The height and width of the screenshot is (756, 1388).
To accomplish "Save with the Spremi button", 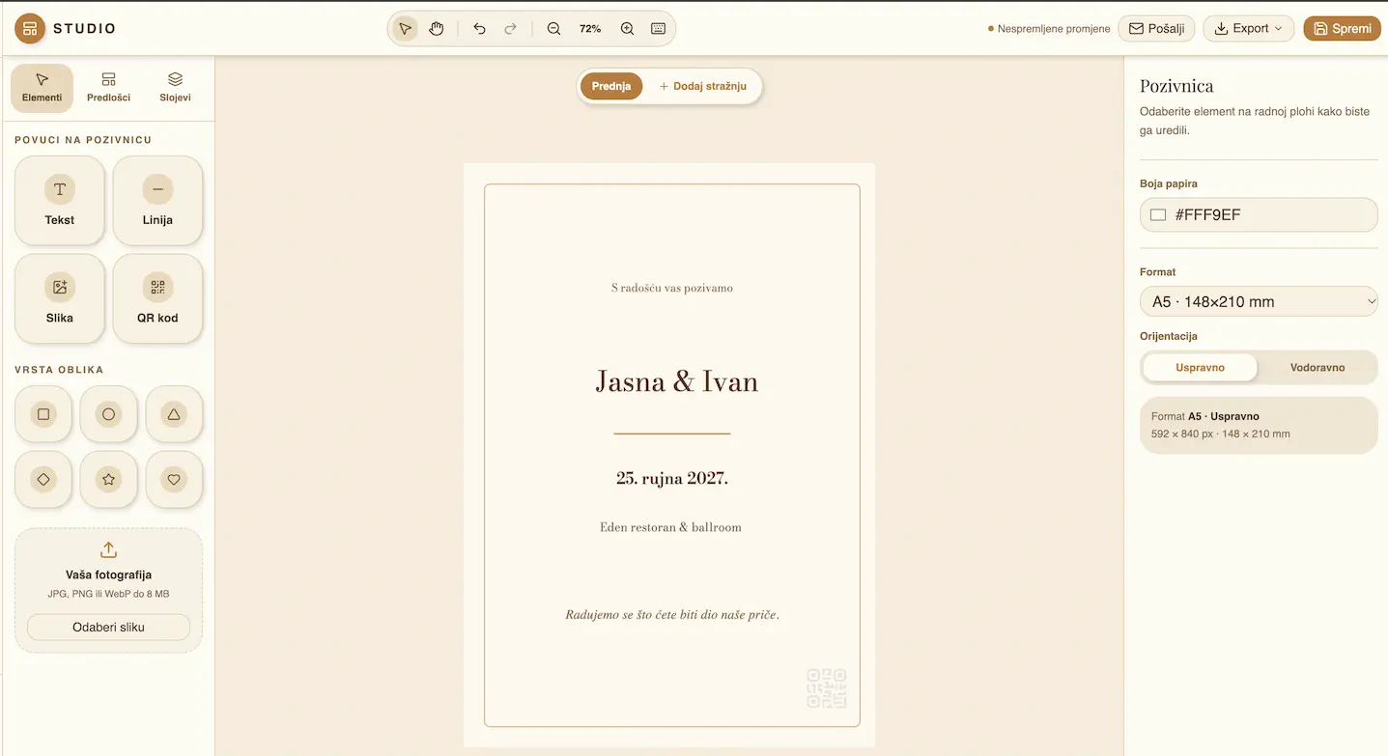I will tap(1342, 29).
